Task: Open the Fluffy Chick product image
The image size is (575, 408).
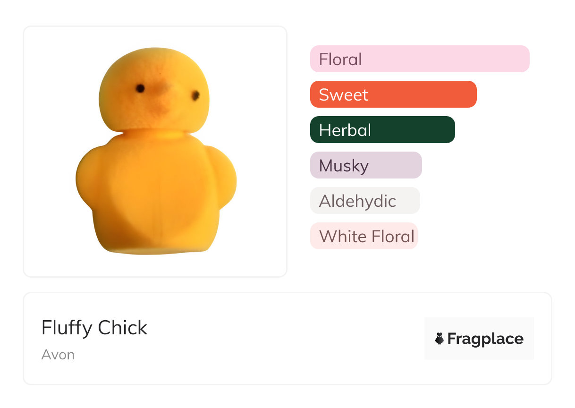Action: pyautogui.click(x=156, y=151)
